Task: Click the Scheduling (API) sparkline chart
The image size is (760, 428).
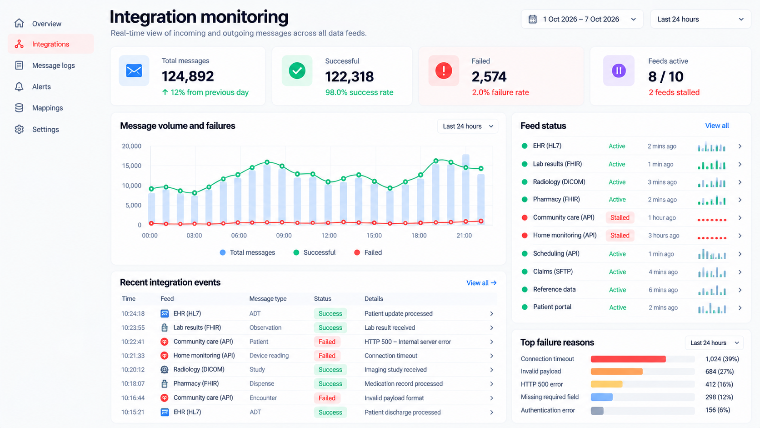Action: 712,254
